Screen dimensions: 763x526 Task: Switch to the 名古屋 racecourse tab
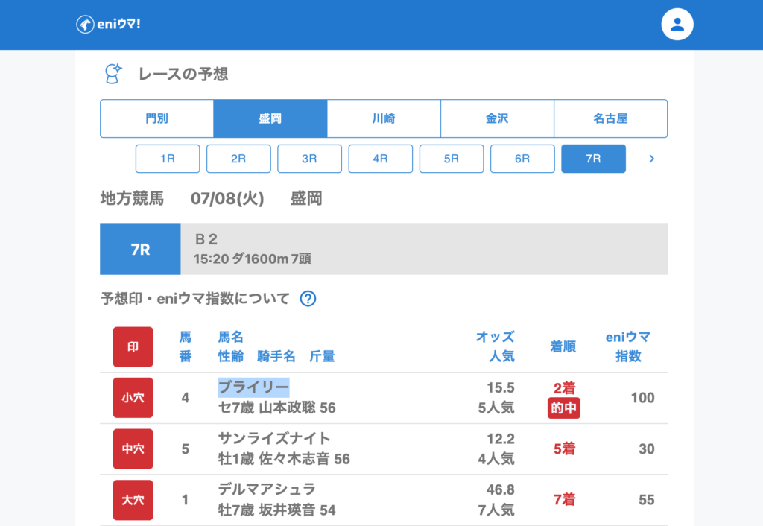click(x=610, y=118)
